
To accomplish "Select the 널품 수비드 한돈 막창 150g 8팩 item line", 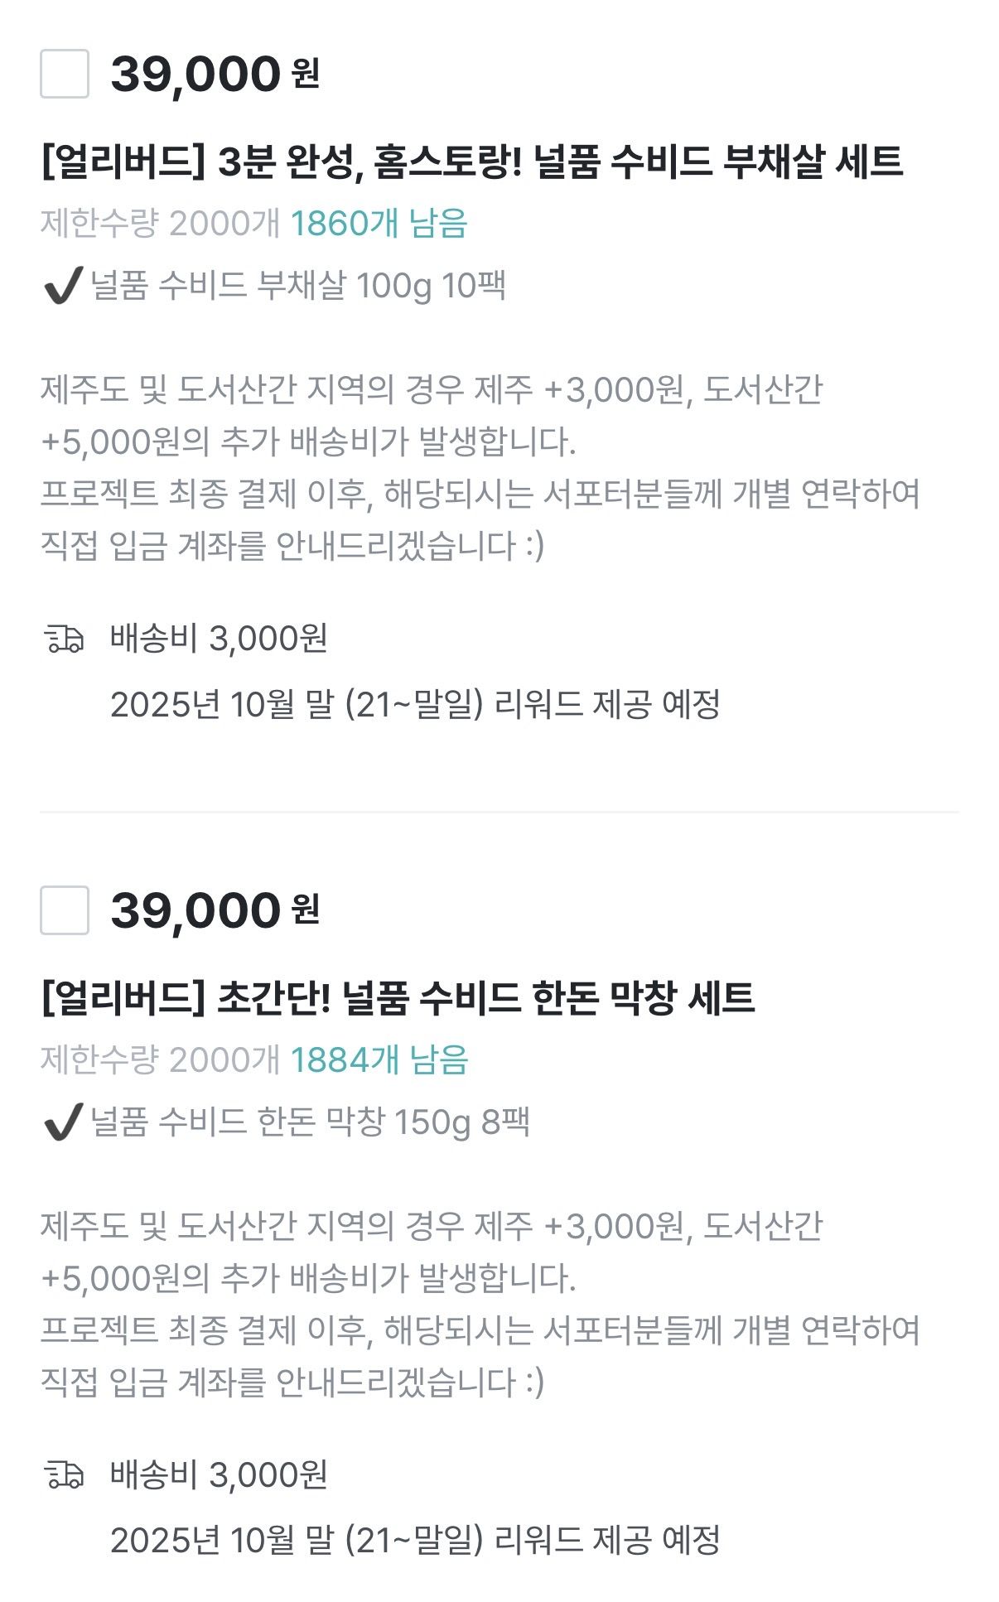I will click(310, 1122).
